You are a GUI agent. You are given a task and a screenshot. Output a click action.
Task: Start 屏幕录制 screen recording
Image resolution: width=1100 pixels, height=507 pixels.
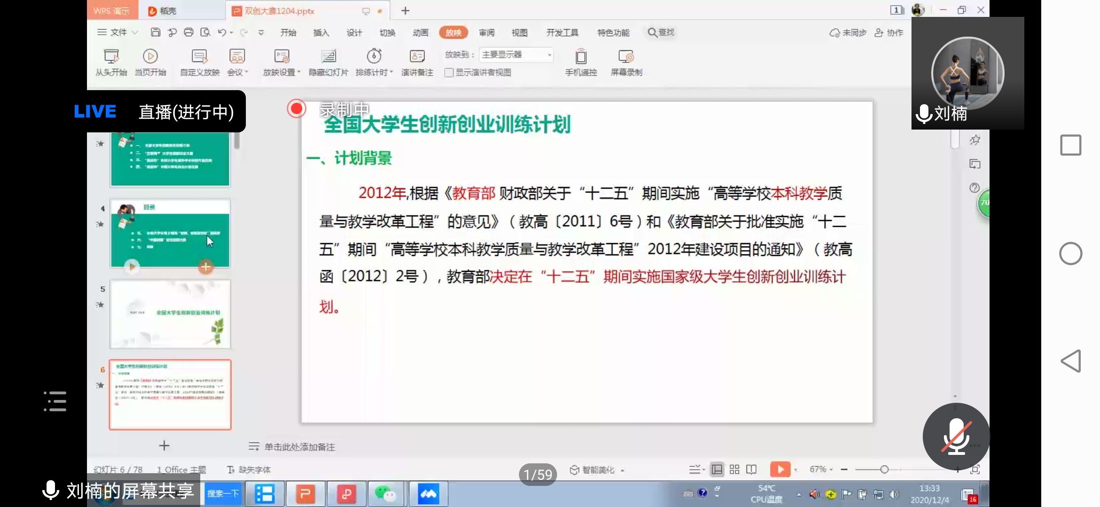(626, 57)
